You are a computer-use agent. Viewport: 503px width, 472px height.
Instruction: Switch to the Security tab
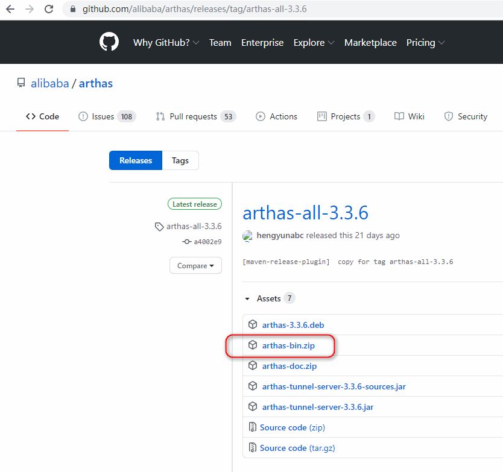466,116
